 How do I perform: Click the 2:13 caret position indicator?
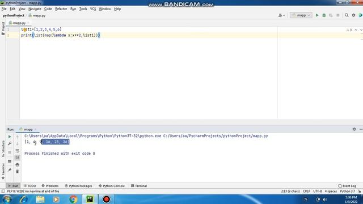click(x=290, y=192)
